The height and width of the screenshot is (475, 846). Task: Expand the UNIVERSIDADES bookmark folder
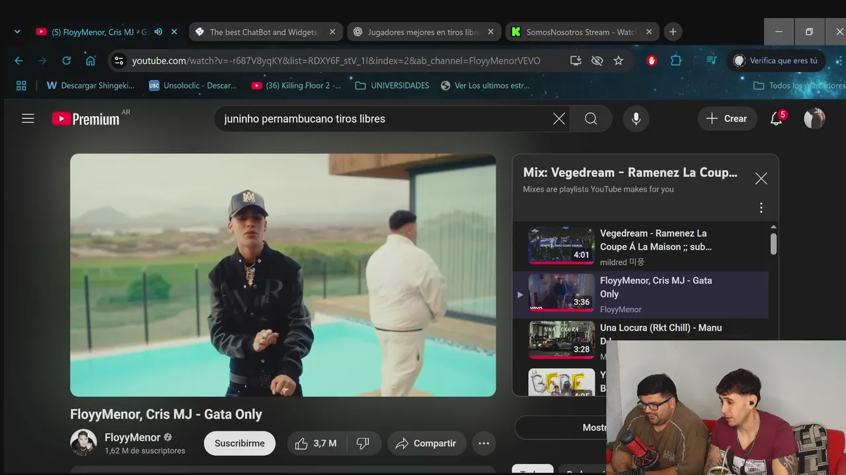tap(392, 86)
